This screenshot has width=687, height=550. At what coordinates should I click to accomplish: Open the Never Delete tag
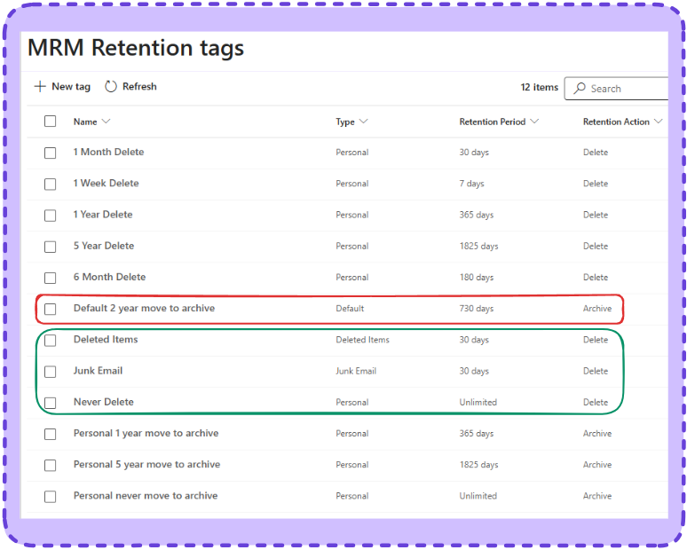(103, 402)
